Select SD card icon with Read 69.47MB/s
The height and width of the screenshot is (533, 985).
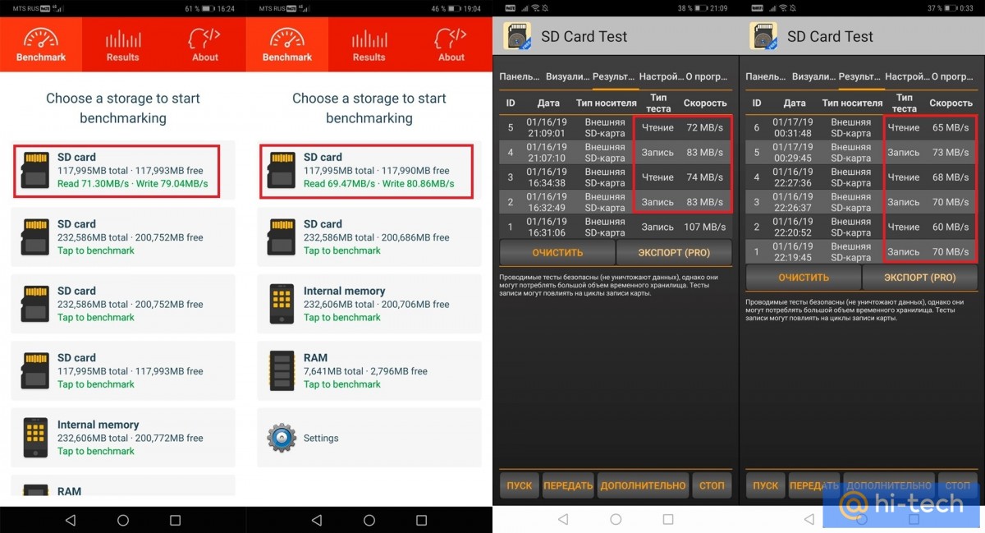[x=281, y=170]
